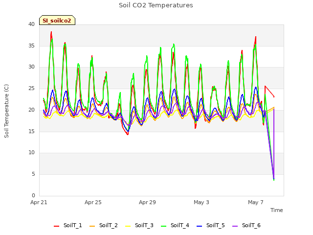This screenshot has height=235, width=313.
Task: Toggle SoilT_4 series in legend
Action: tap(175, 225)
